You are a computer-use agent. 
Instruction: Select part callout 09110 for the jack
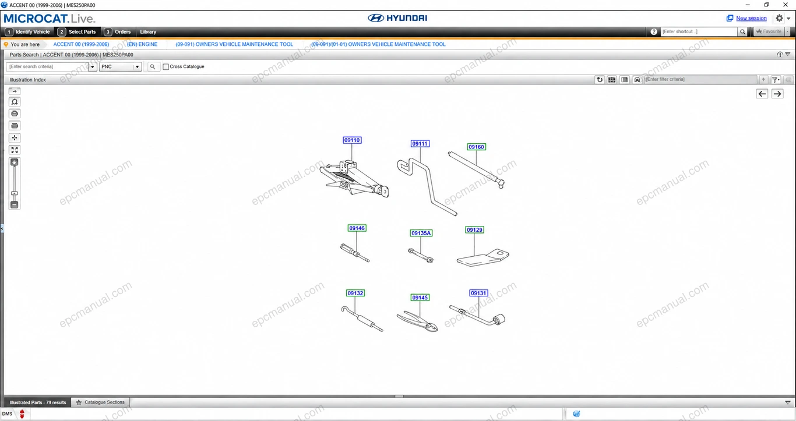[352, 140]
